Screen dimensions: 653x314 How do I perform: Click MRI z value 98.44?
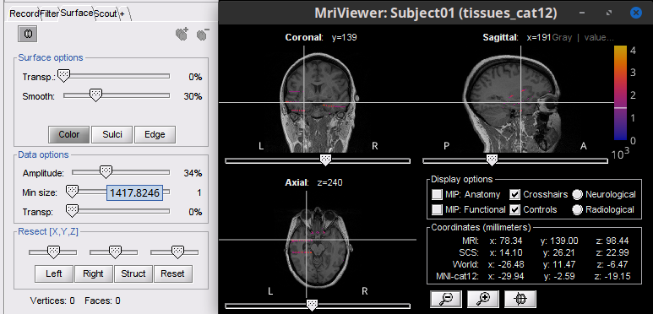click(x=612, y=241)
